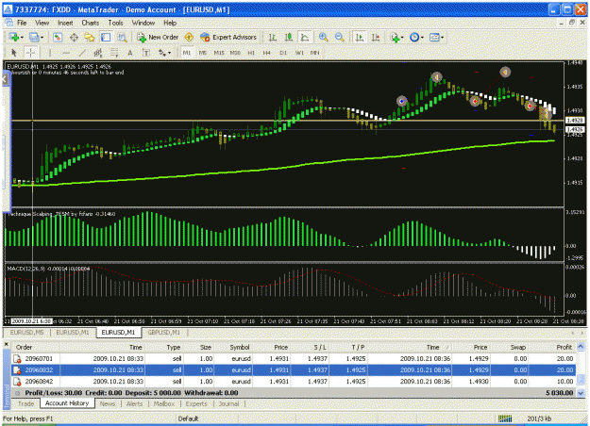Switch to bar chart display
The height and width of the screenshot is (426, 590).
pyautogui.click(x=273, y=37)
